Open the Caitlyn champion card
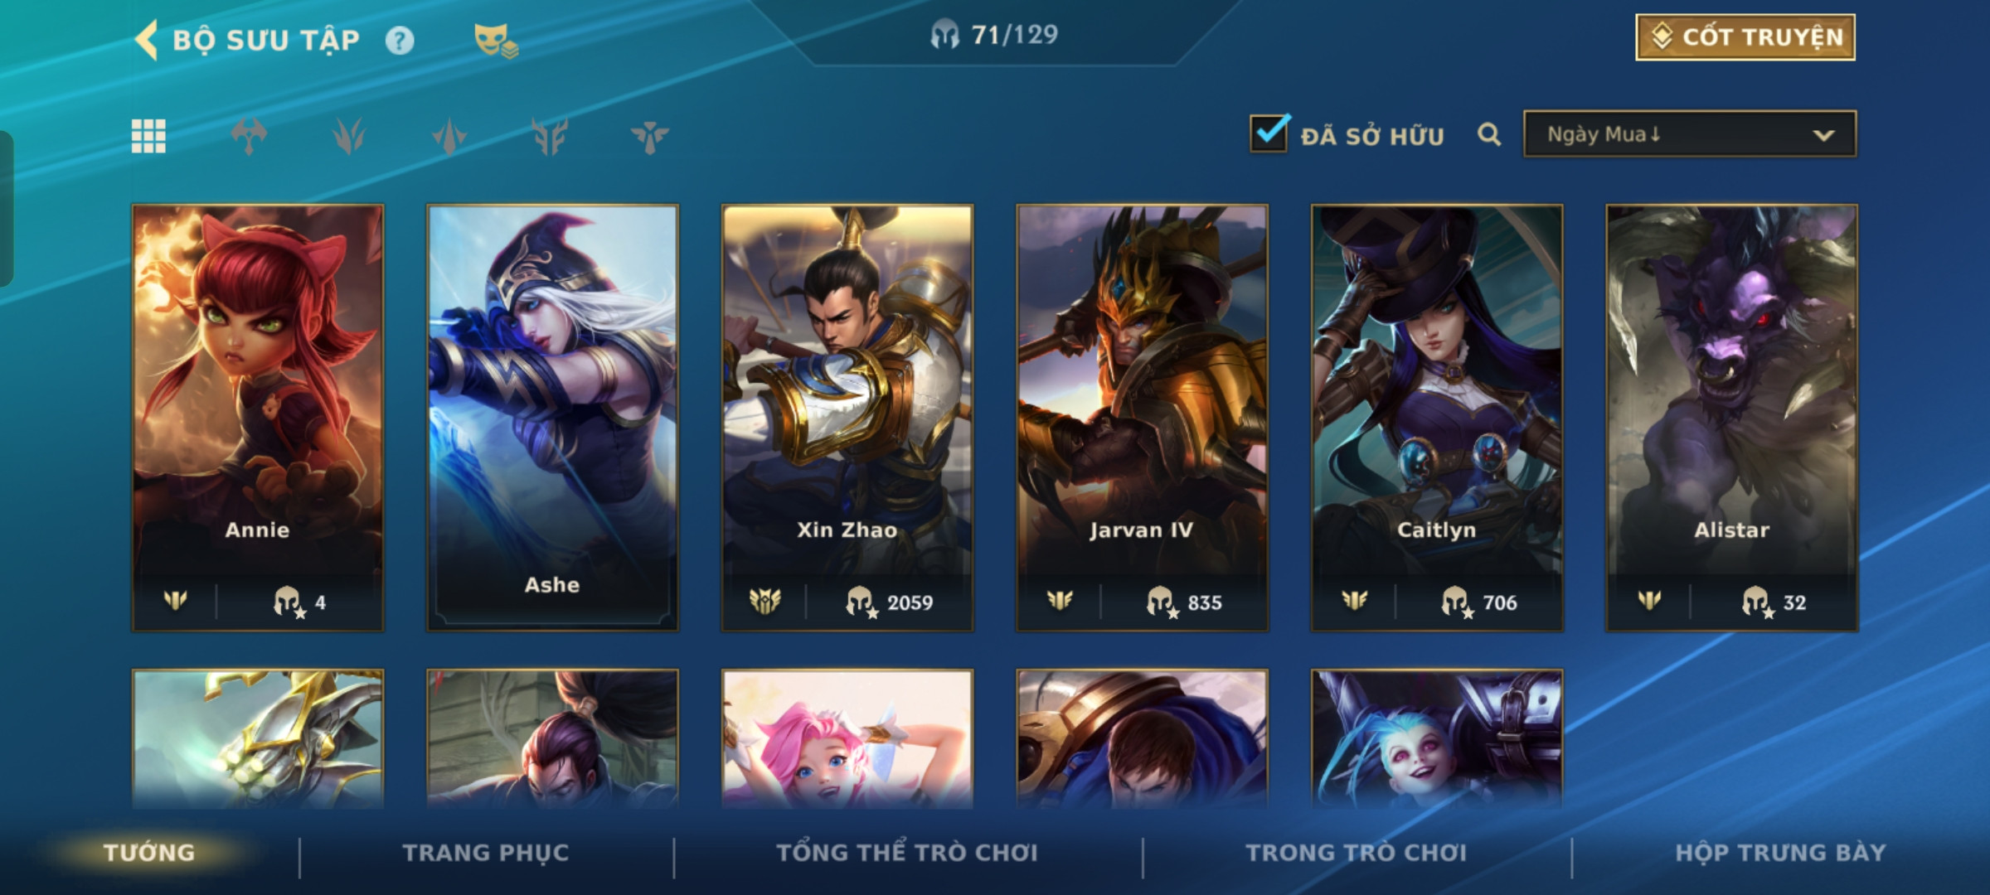 point(1437,418)
